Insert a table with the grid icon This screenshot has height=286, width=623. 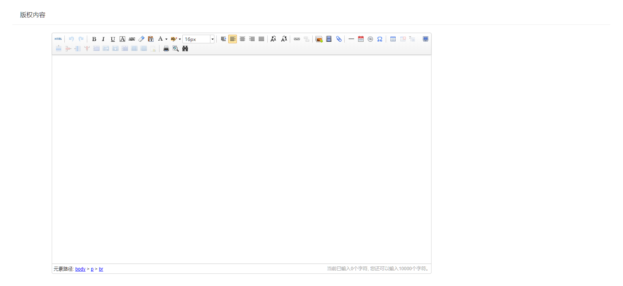393,39
